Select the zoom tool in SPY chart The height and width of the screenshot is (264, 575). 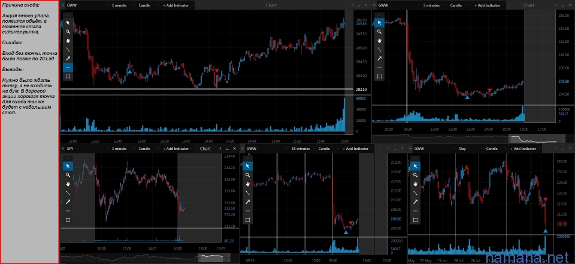(x=68, y=175)
